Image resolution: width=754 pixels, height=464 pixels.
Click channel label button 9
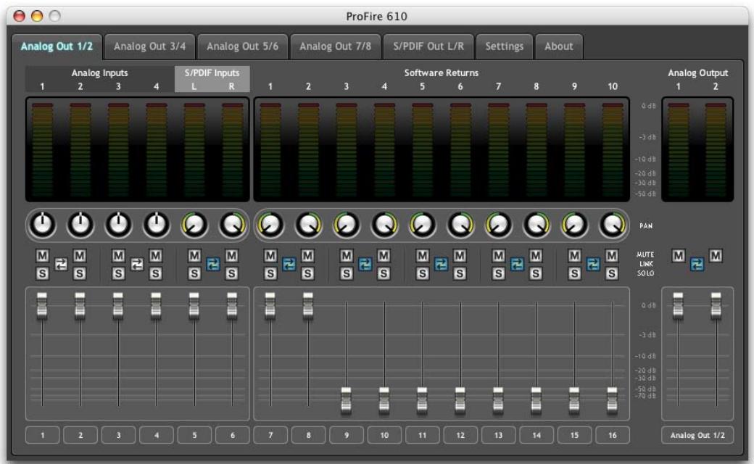[x=347, y=435]
